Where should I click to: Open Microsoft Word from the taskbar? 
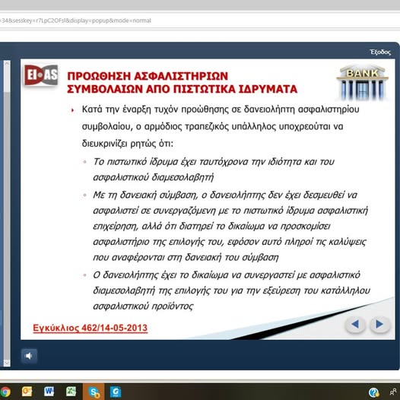click(49, 392)
